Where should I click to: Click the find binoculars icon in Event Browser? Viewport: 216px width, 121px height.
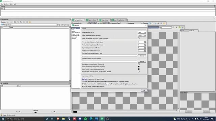tap(15, 22)
